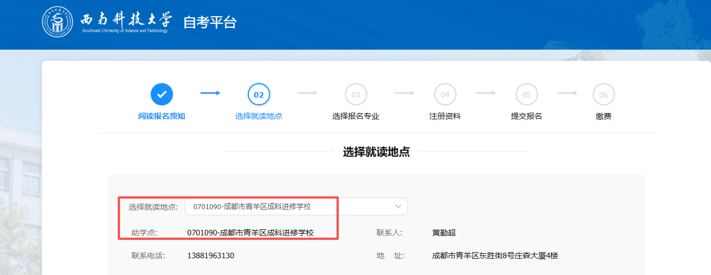Go to 选择报名专业 step label
Image resolution: width=711 pixels, height=275 pixels.
pos(356,116)
